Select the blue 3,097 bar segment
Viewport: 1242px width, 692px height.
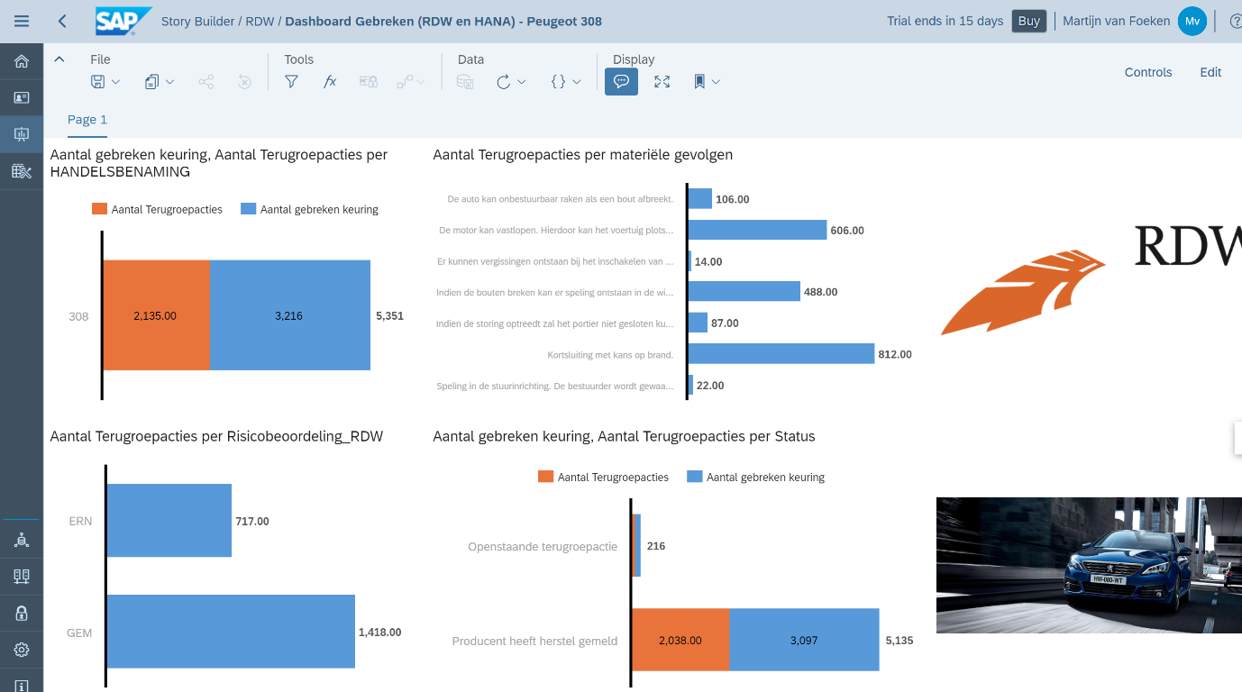click(x=804, y=640)
